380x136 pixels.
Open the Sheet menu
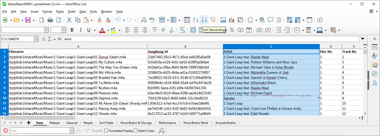pos(72,12)
